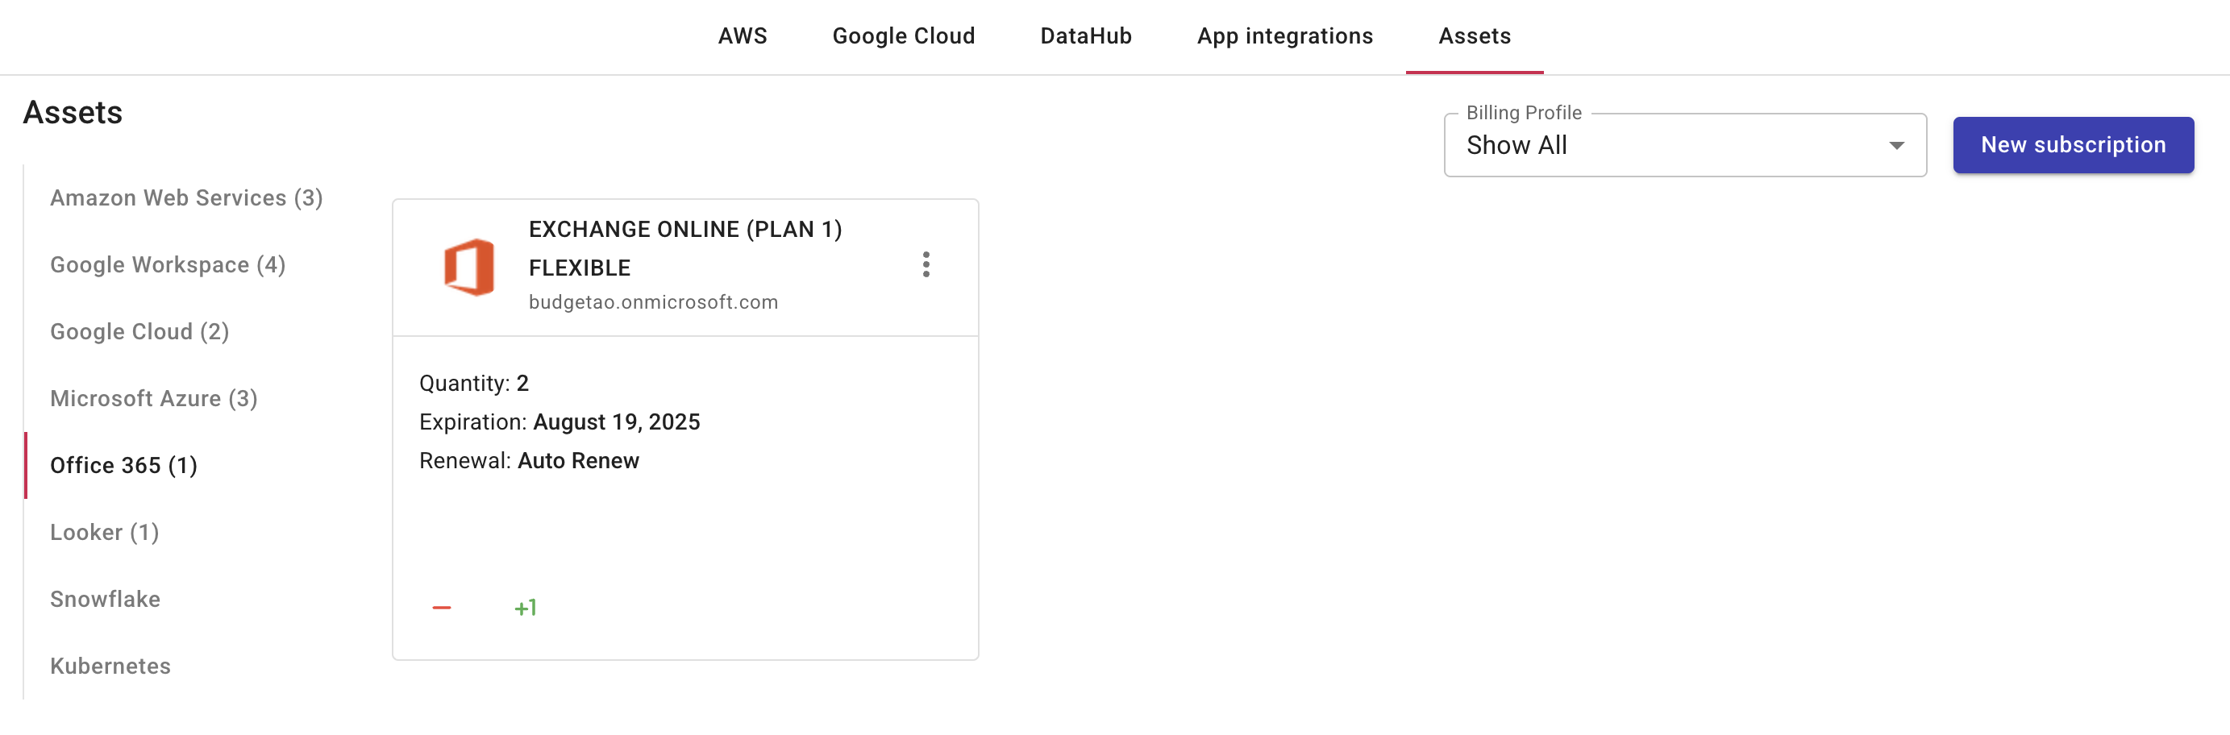Switch to the Google Cloud tab

pos(903,36)
